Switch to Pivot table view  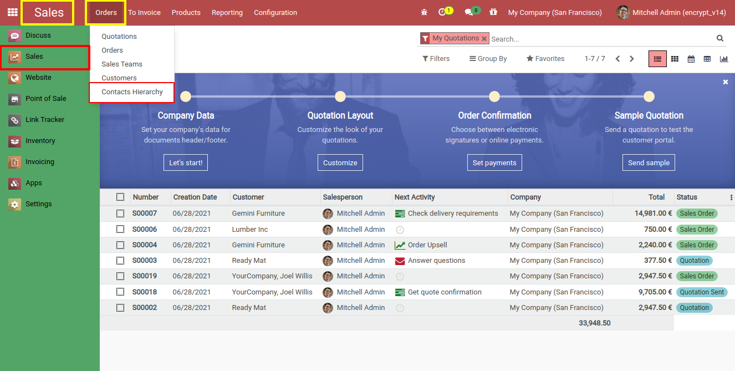pyautogui.click(x=707, y=58)
